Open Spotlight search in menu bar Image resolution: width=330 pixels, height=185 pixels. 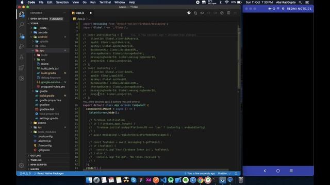click(300, 2)
